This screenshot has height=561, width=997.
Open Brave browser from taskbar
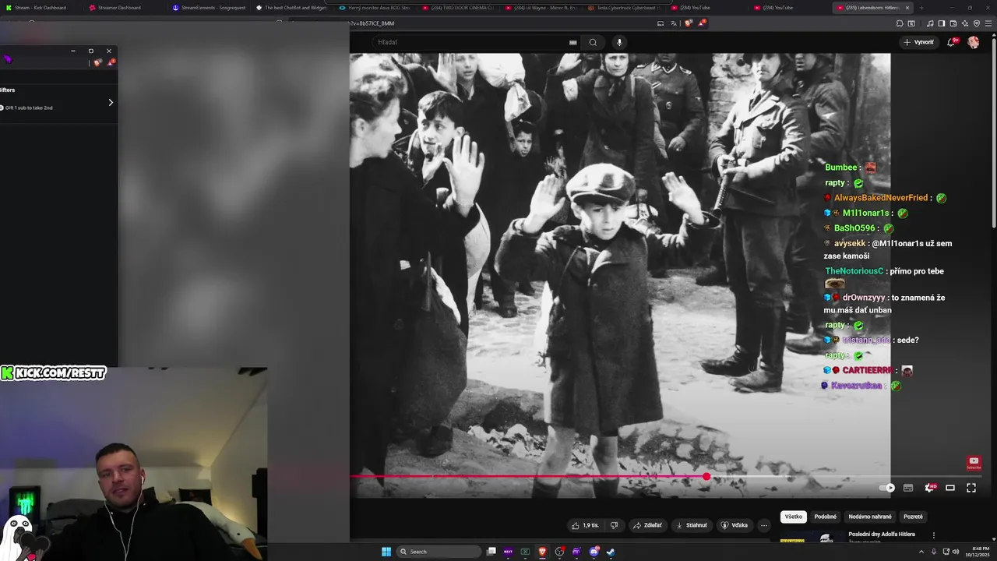(543, 552)
